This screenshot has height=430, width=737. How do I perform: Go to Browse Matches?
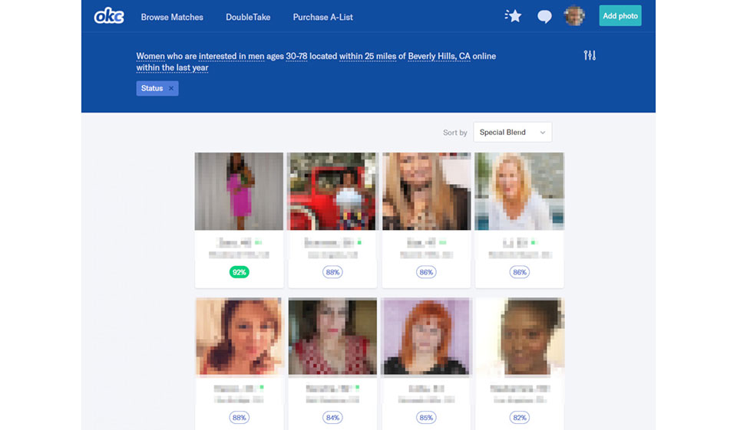(x=172, y=17)
